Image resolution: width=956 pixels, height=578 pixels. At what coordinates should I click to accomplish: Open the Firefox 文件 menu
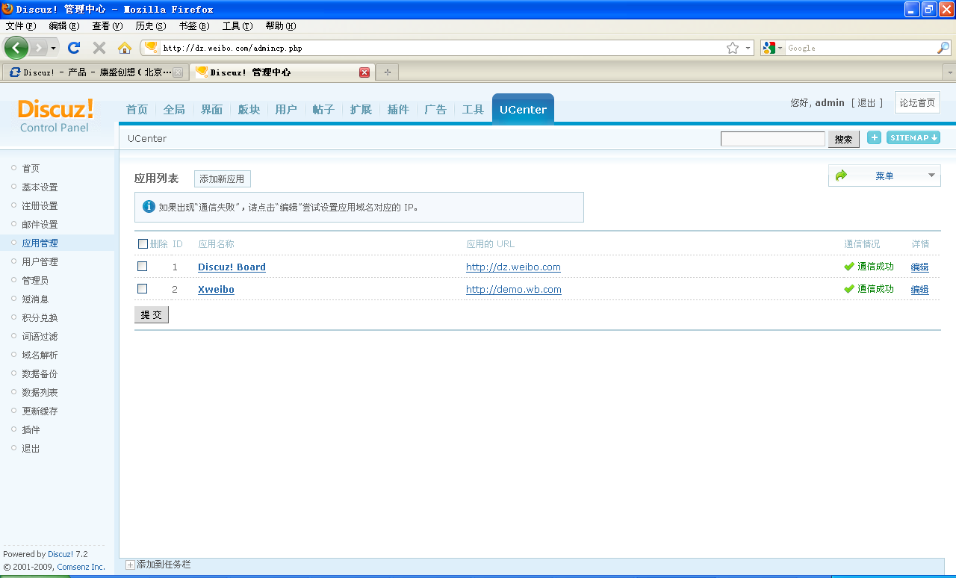coord(21,26)
